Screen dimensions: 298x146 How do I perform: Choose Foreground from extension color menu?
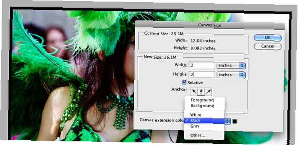(204, 100)
